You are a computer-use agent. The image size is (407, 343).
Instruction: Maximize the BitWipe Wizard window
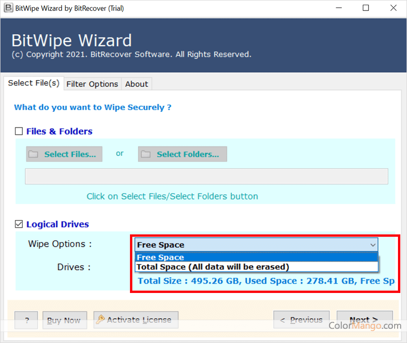coord(366,8)
